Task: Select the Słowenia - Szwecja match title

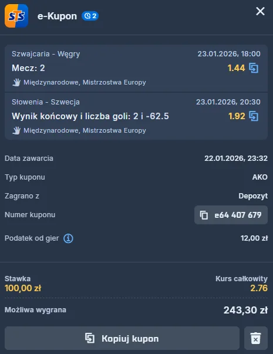Action: click(46, 102)
